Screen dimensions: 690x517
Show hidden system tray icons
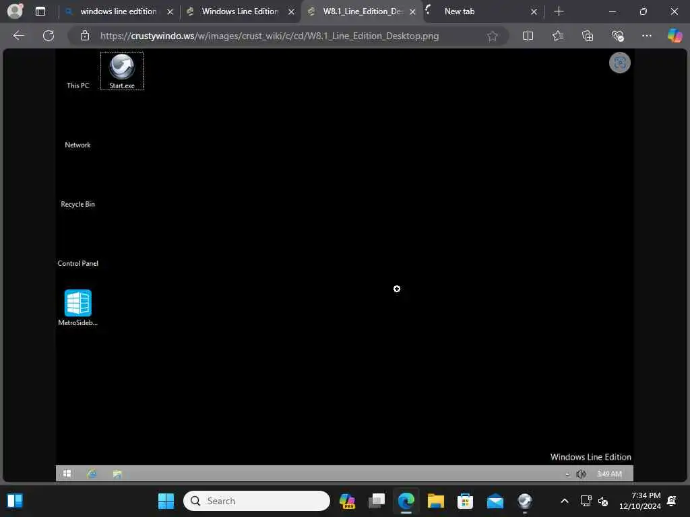[x=565, y=501]
